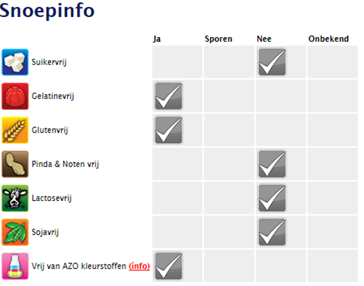Click the sugar cubes Suikervrij icon
This screenshot has width=364, height=286.
click(15, 62)
